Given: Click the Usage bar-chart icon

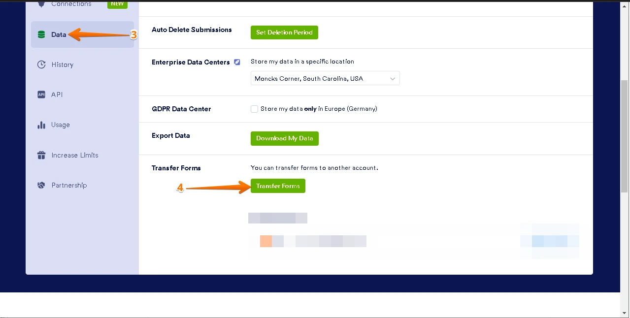Looking at the screenshot, I should click(41, 125).
